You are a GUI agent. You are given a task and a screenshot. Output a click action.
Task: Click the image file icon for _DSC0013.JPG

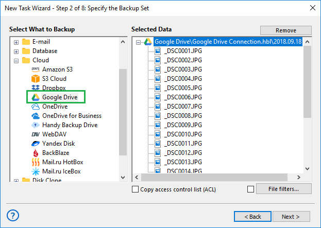point(158,162)
